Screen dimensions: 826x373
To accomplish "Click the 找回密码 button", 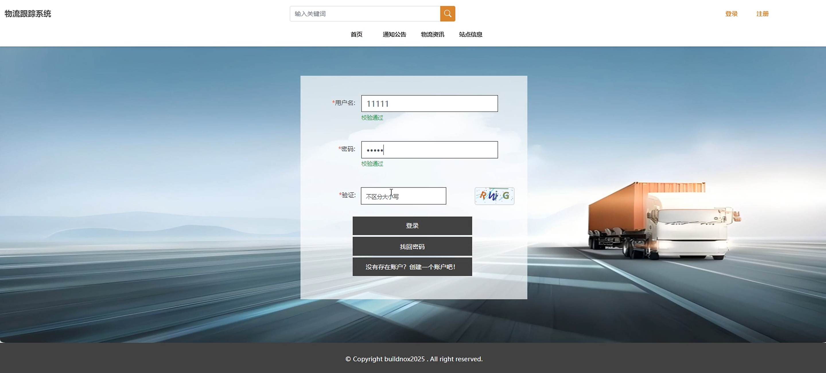I will tap(412, 247).
